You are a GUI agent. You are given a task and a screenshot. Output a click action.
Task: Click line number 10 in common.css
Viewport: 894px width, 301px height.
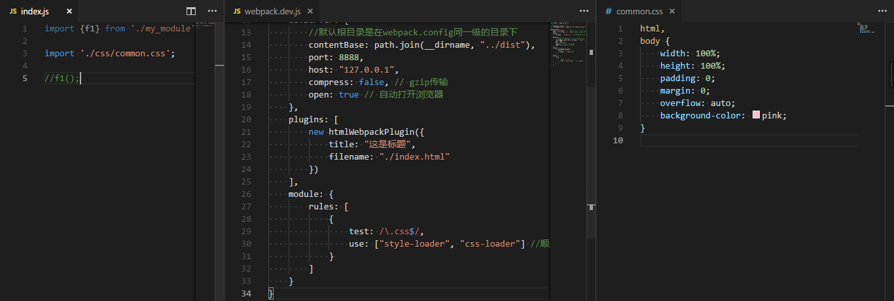[x=617, y=141]
